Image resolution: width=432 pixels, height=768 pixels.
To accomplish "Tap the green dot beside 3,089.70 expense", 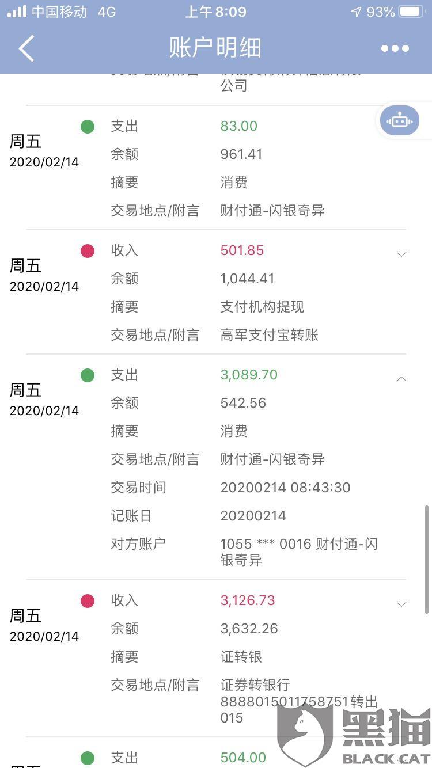I will [x=88, y=375].
